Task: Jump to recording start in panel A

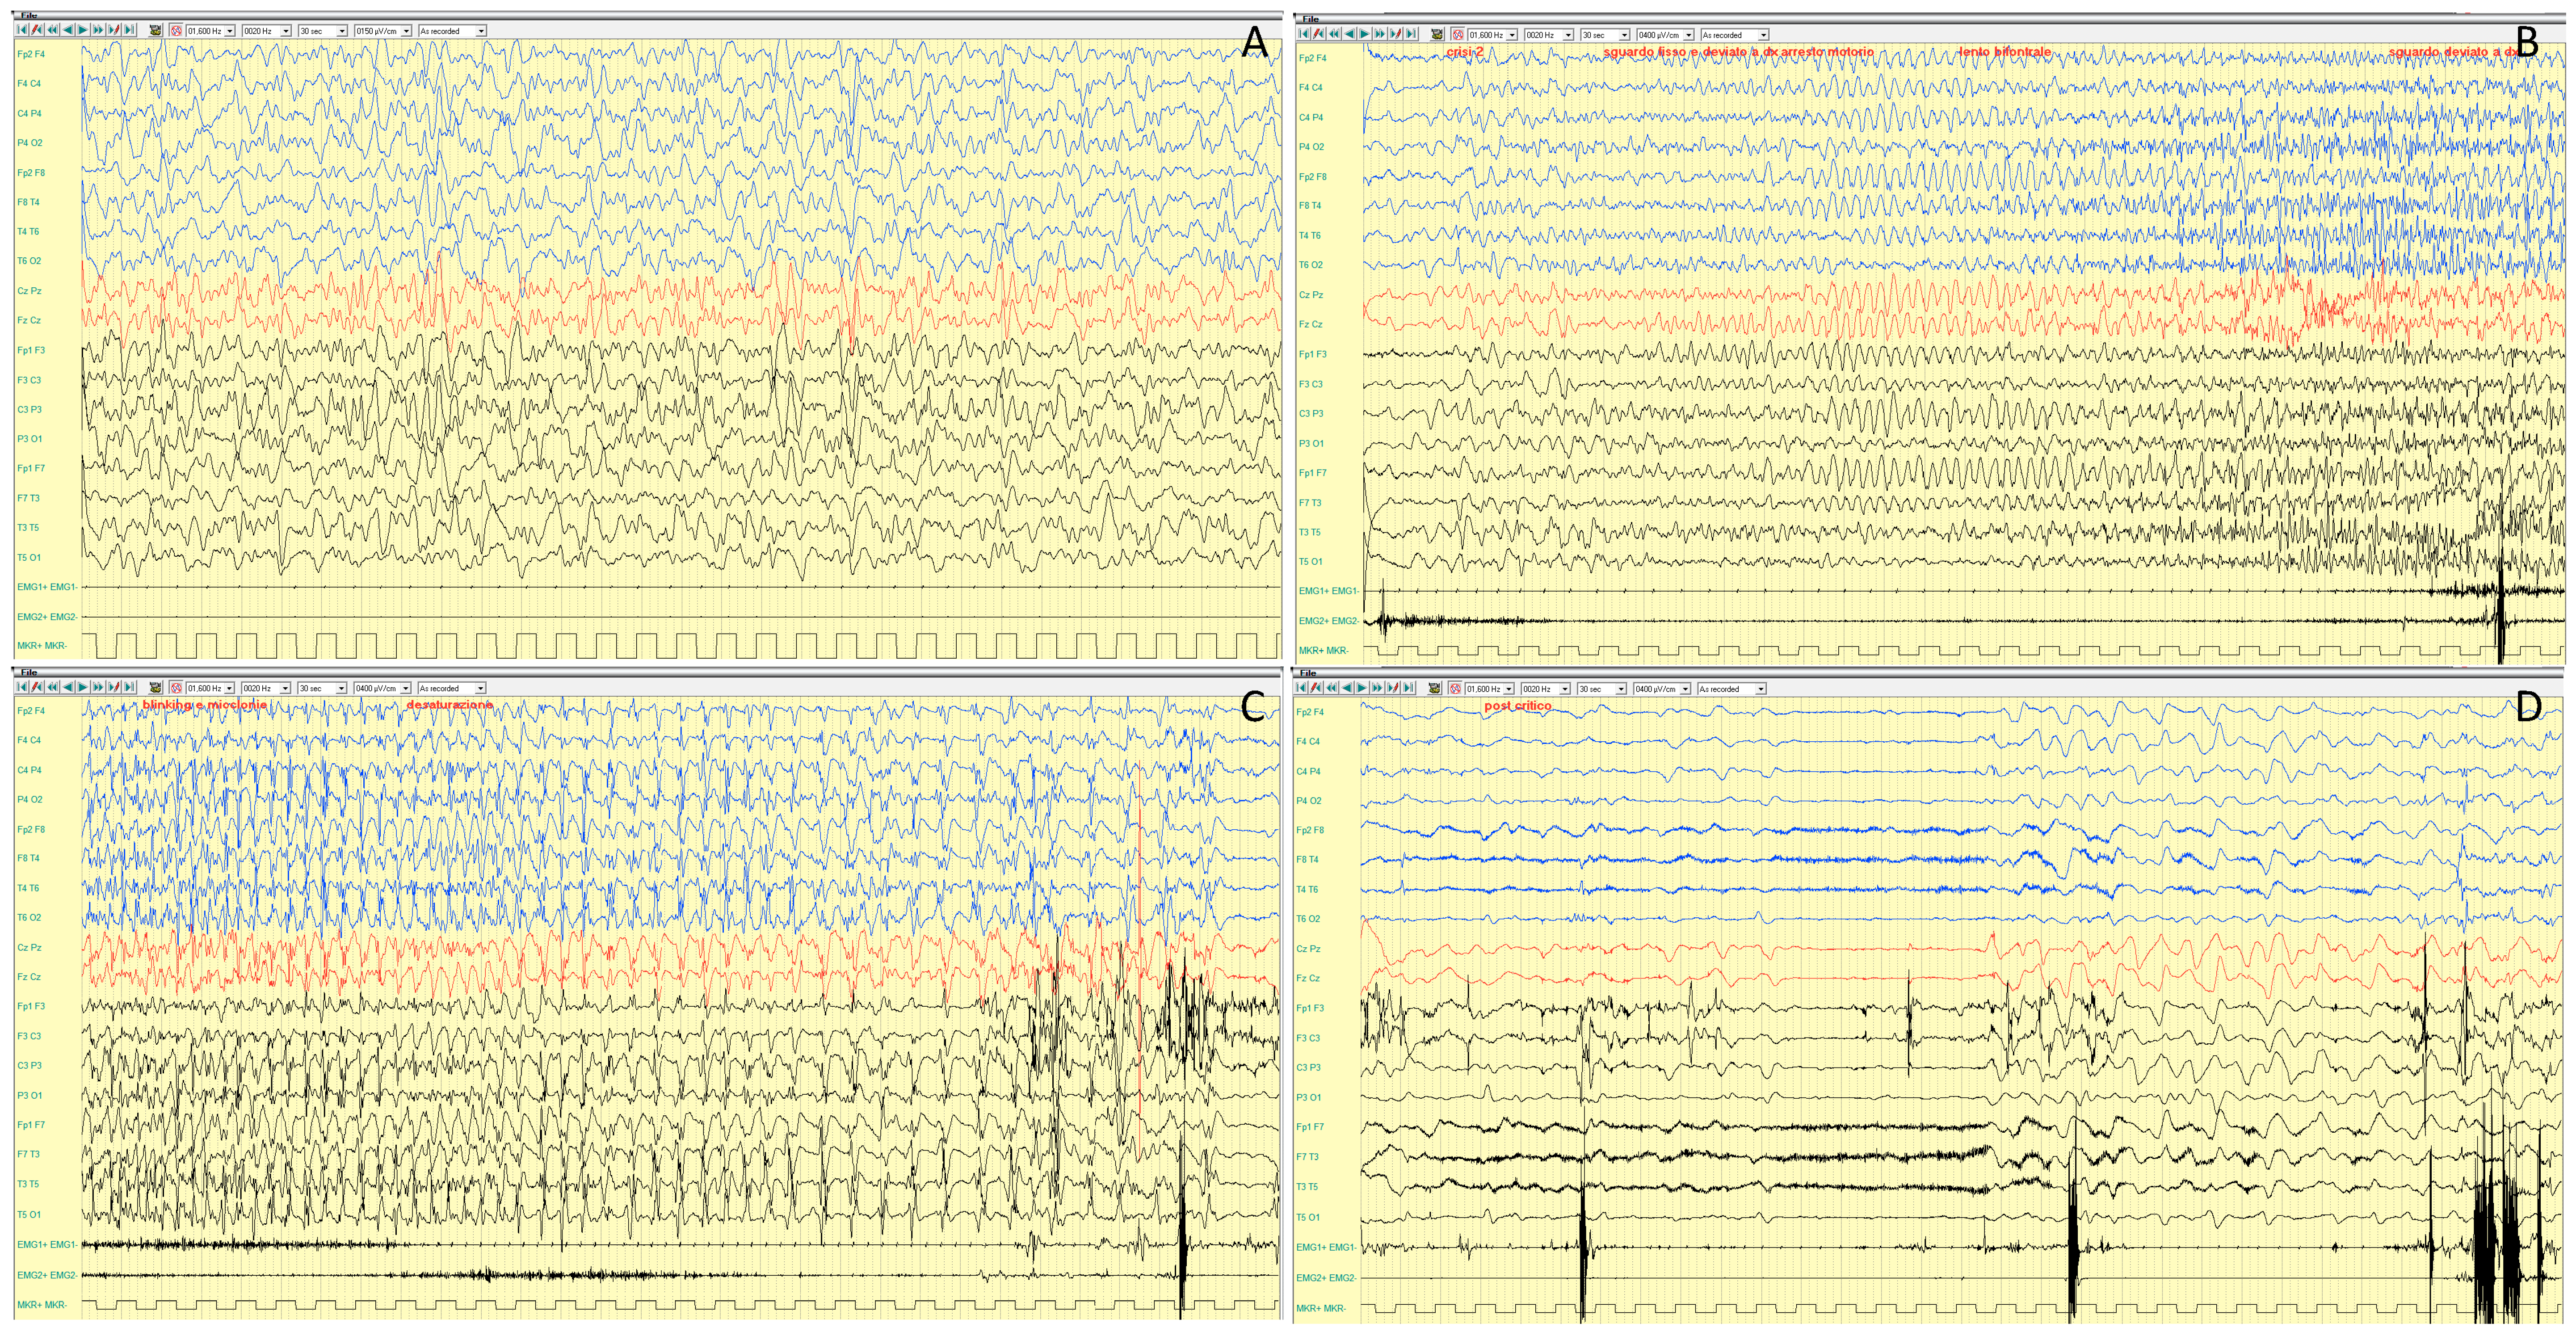Action: click(x=21, y=31)
